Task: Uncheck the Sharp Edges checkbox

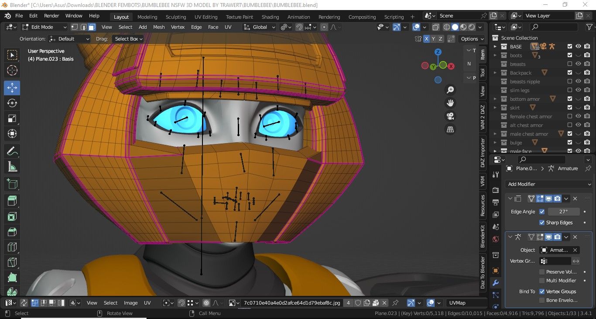Action: tap(542, 223)
